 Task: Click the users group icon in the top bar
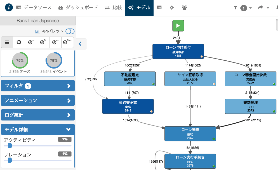pyautogui.click(x=184, y=8)
